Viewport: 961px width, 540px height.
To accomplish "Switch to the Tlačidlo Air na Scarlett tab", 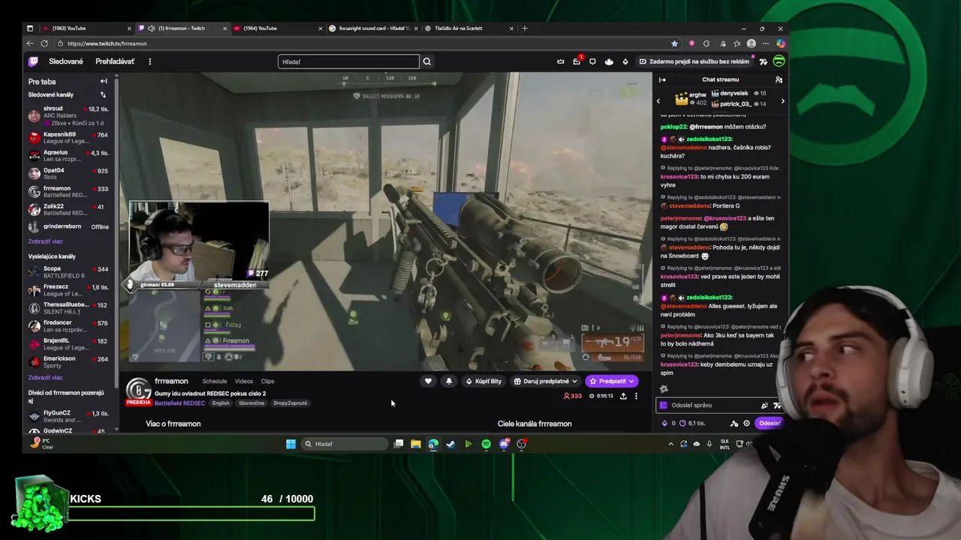I will pyautogui.click(x=468, y=28).
